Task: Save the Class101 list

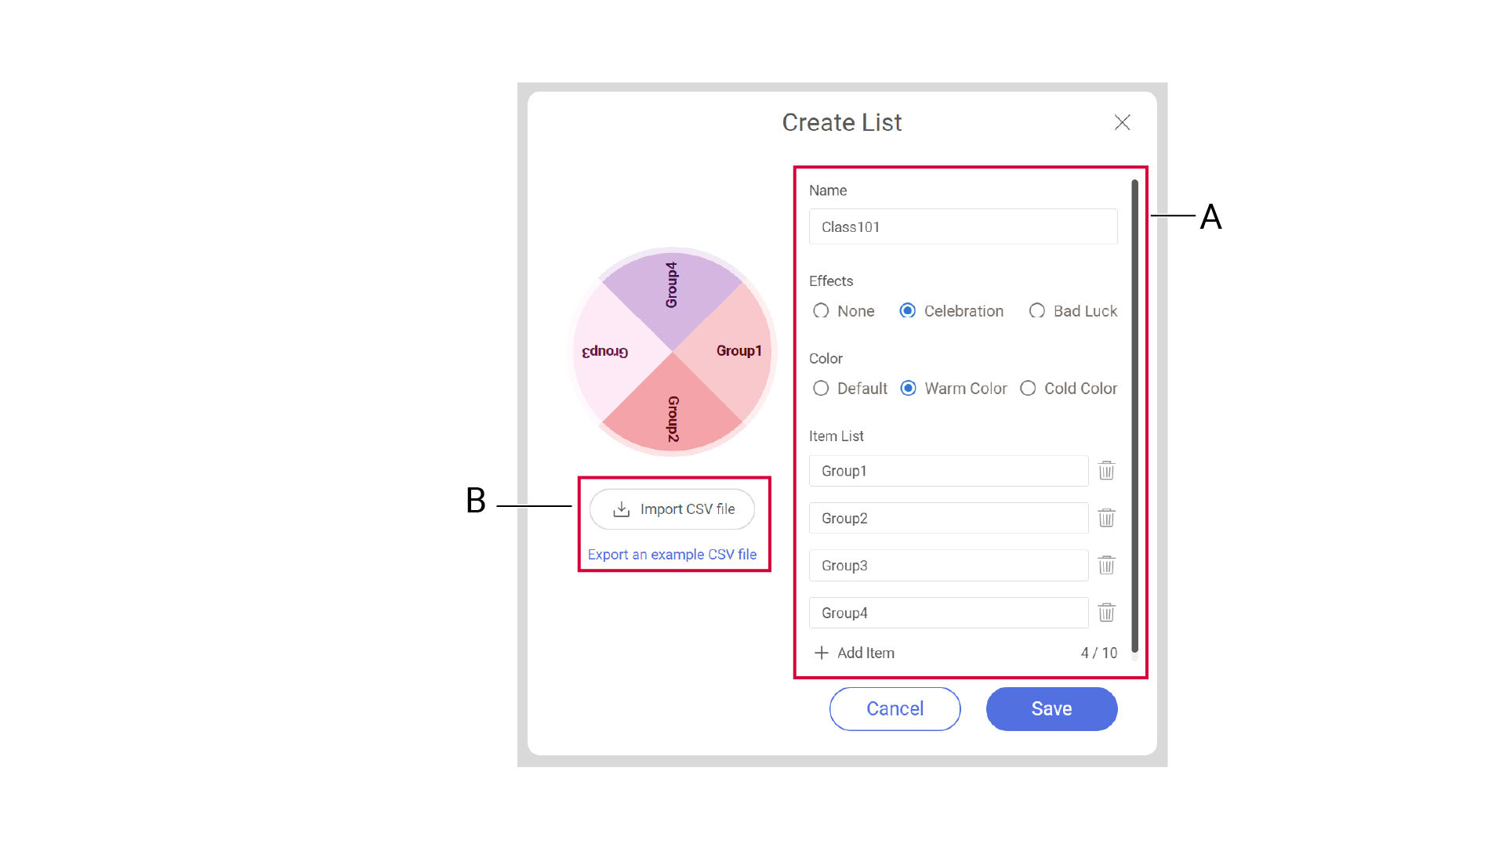Action: pos(1051,709)
